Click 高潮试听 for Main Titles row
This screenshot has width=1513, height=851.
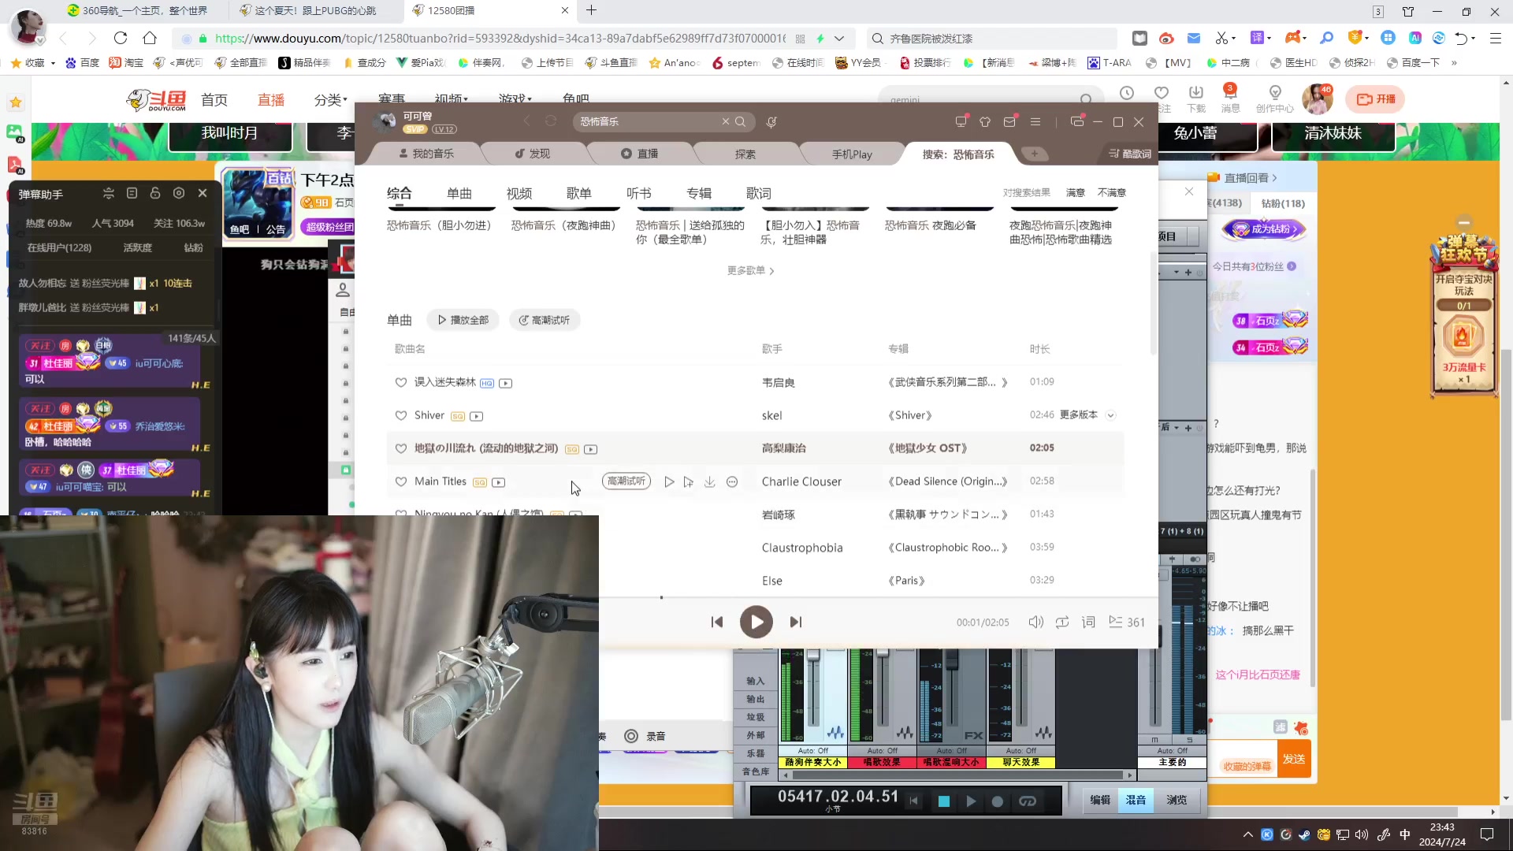point(626,481)
